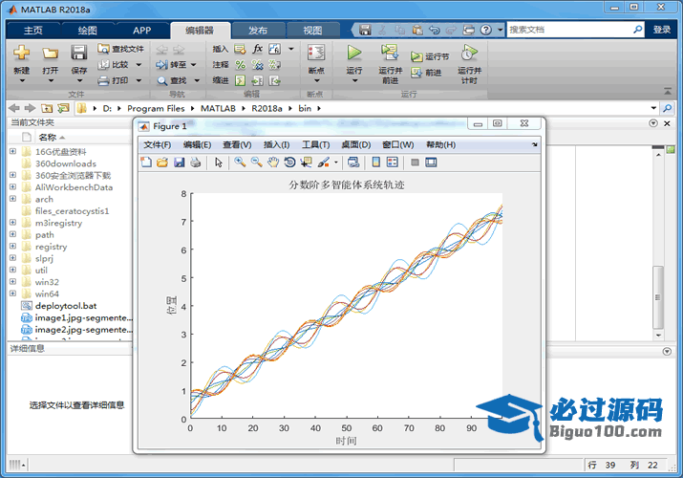683x478 pixels.
Task: Click the Print icon in Figure 1 toolbar
Action: [x=196, y=163]
